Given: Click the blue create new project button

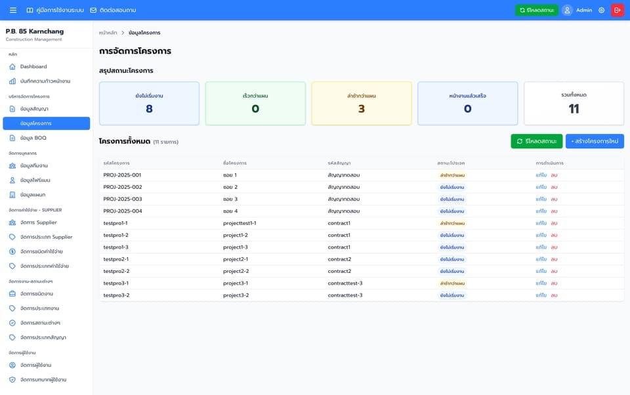Looking at the screenshot, I should pos(595,141).
